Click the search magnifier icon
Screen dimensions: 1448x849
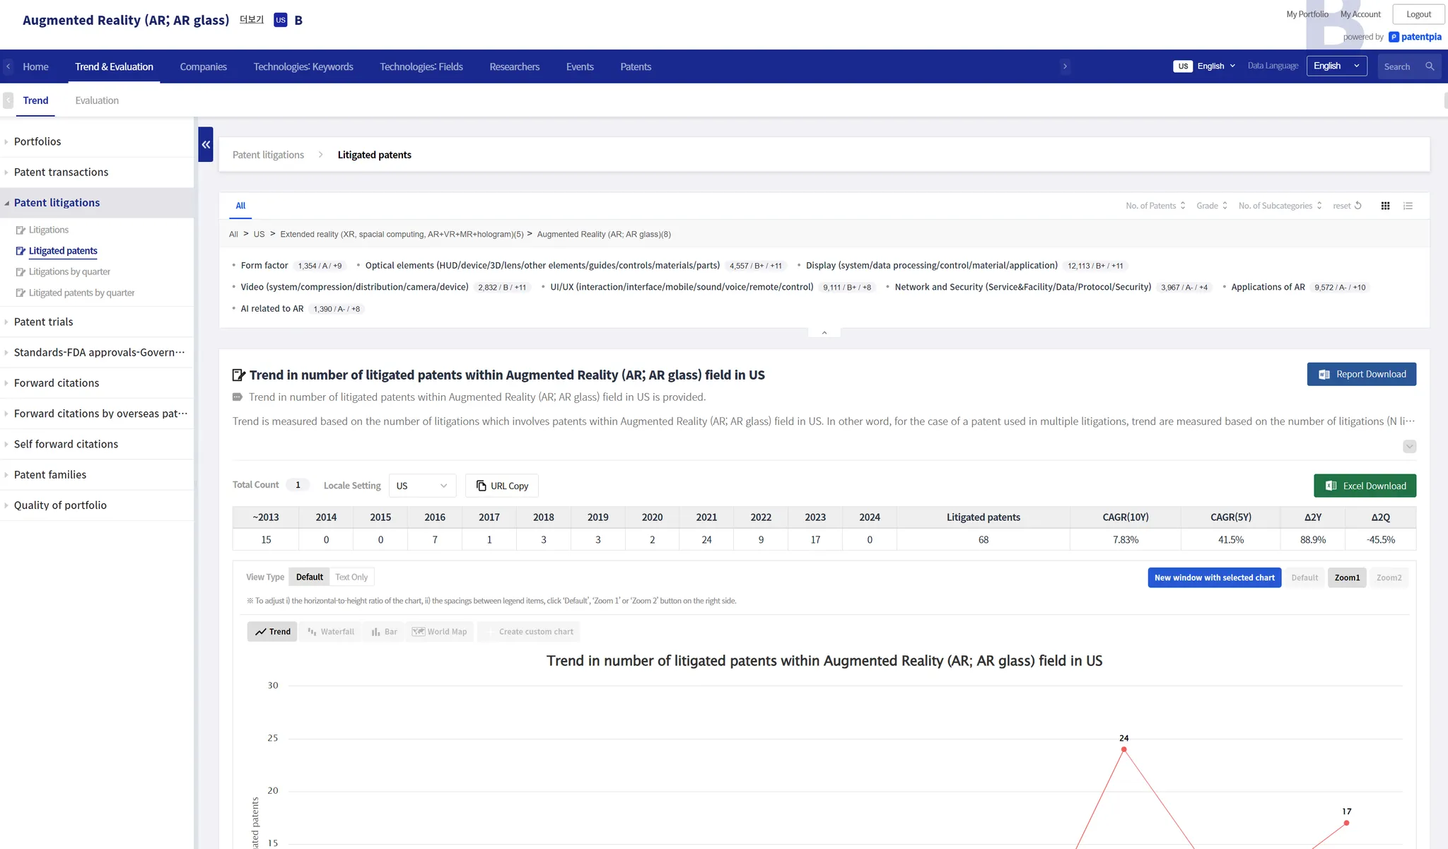pos(1430,66)
